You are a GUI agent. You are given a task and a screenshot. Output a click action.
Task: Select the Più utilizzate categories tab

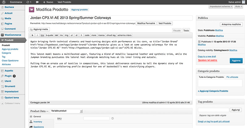(x=232, y=77)
